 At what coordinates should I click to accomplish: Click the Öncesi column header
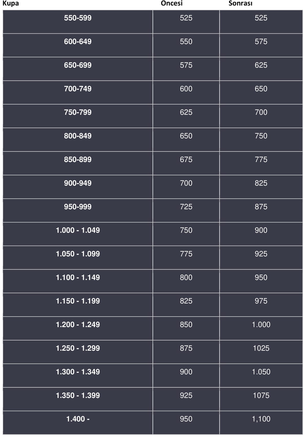172,3
